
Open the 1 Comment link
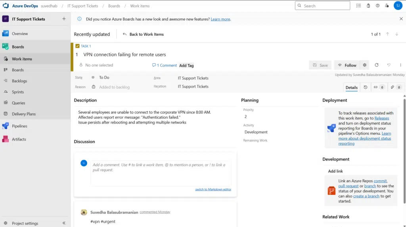point(165,65)
